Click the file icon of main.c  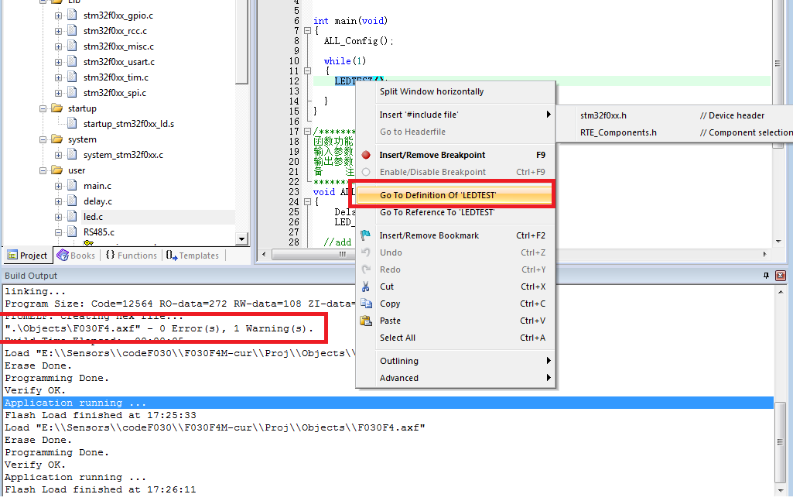(x=72, y=185)
